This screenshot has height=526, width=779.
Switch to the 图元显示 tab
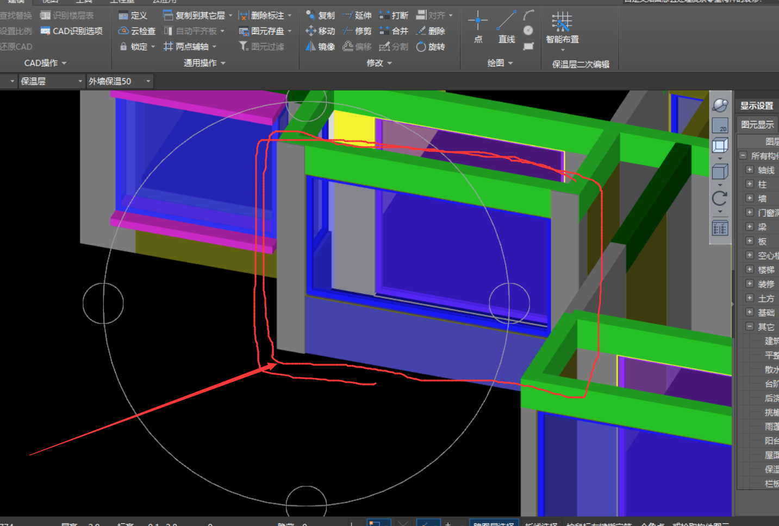click(757, 125)
